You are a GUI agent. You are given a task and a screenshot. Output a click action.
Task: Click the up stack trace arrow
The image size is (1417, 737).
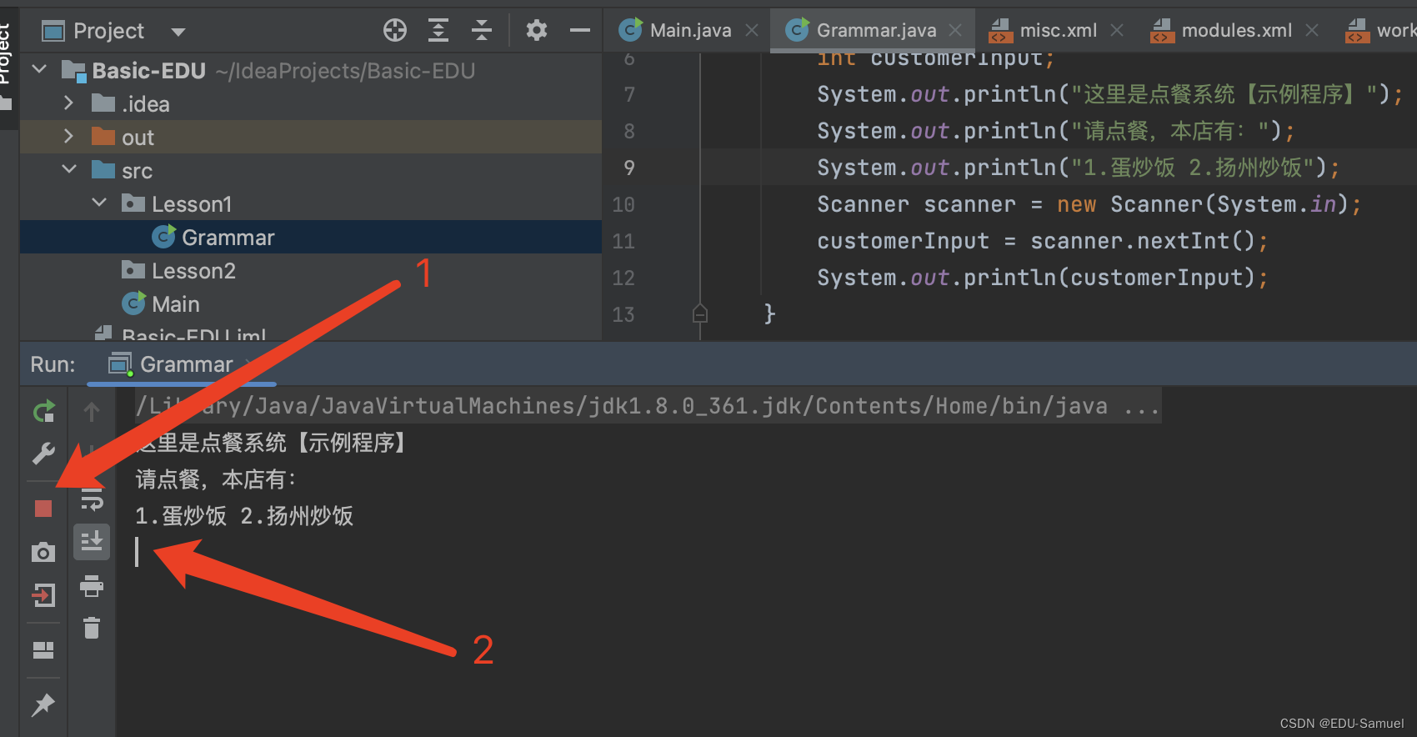pyautogui.click(x=92, y=411)
